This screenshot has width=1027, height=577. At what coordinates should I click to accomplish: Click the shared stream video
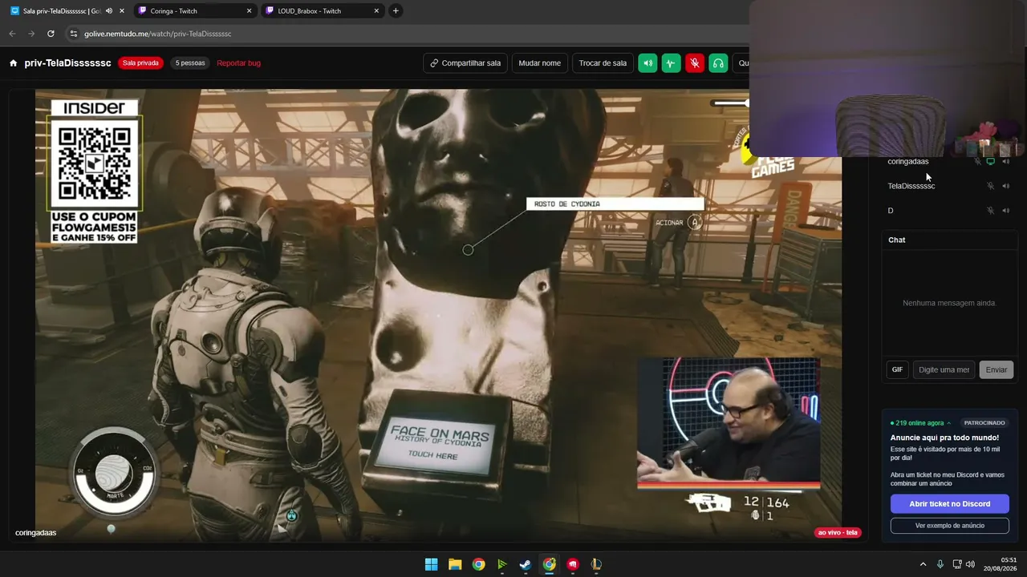pos(438,315)
